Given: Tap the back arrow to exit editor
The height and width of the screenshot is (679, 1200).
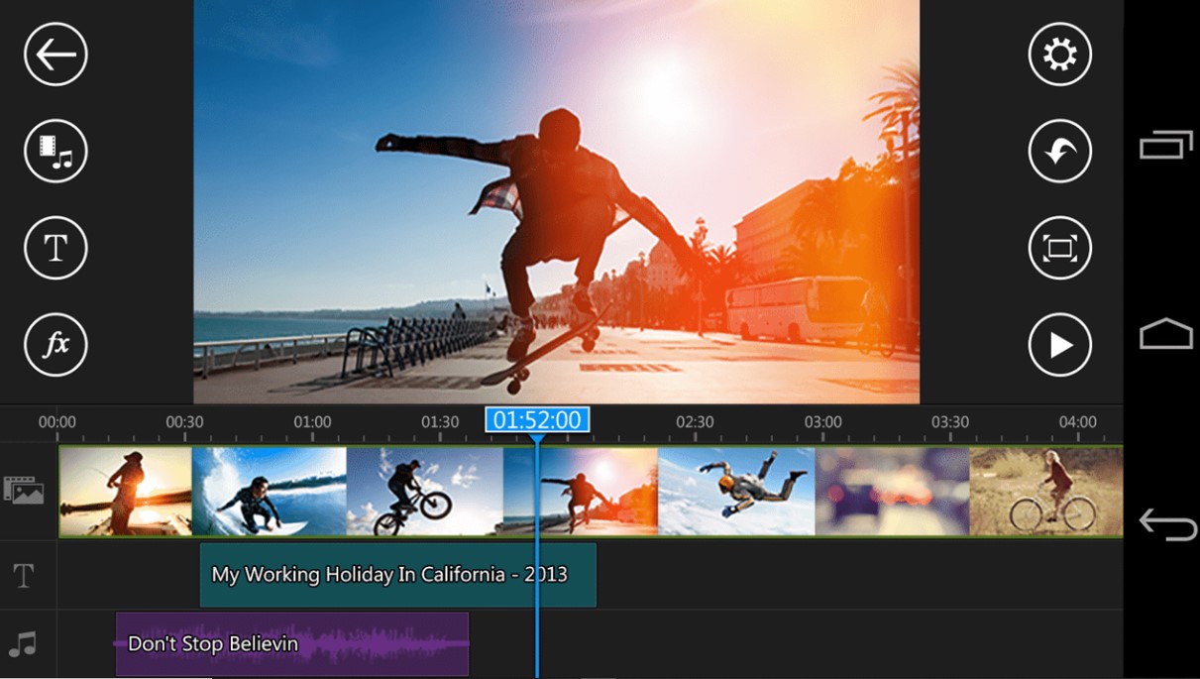Looking at the screenshot, I should (x=55, y=55).
